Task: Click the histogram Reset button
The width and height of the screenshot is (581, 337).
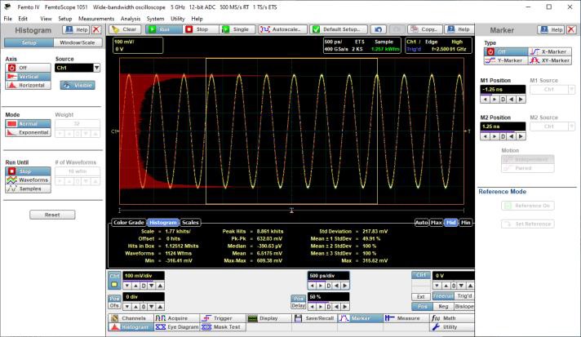Action: point(52,215)
